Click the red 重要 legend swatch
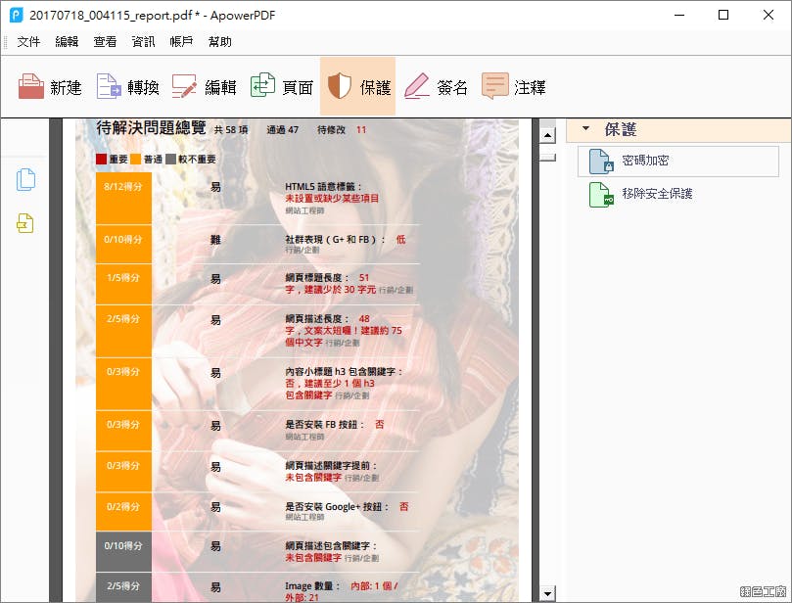Image resolution: width=792 pixels, height=603 pixels. pos(101,160)
